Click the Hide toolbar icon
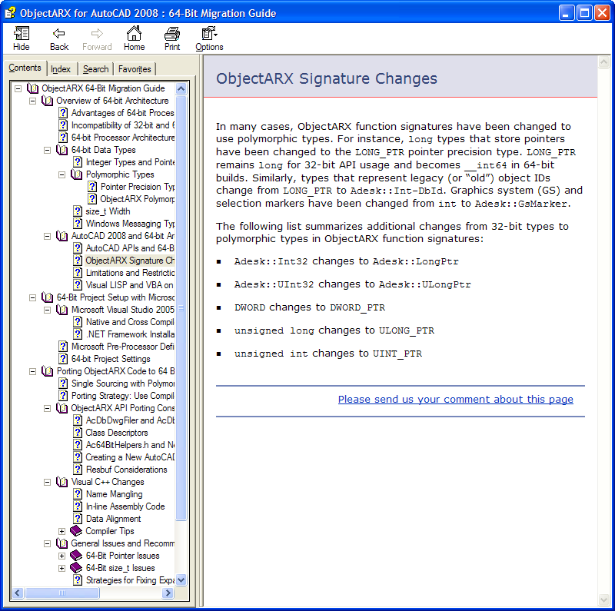615x611 pixels. (x=22, y=34)
